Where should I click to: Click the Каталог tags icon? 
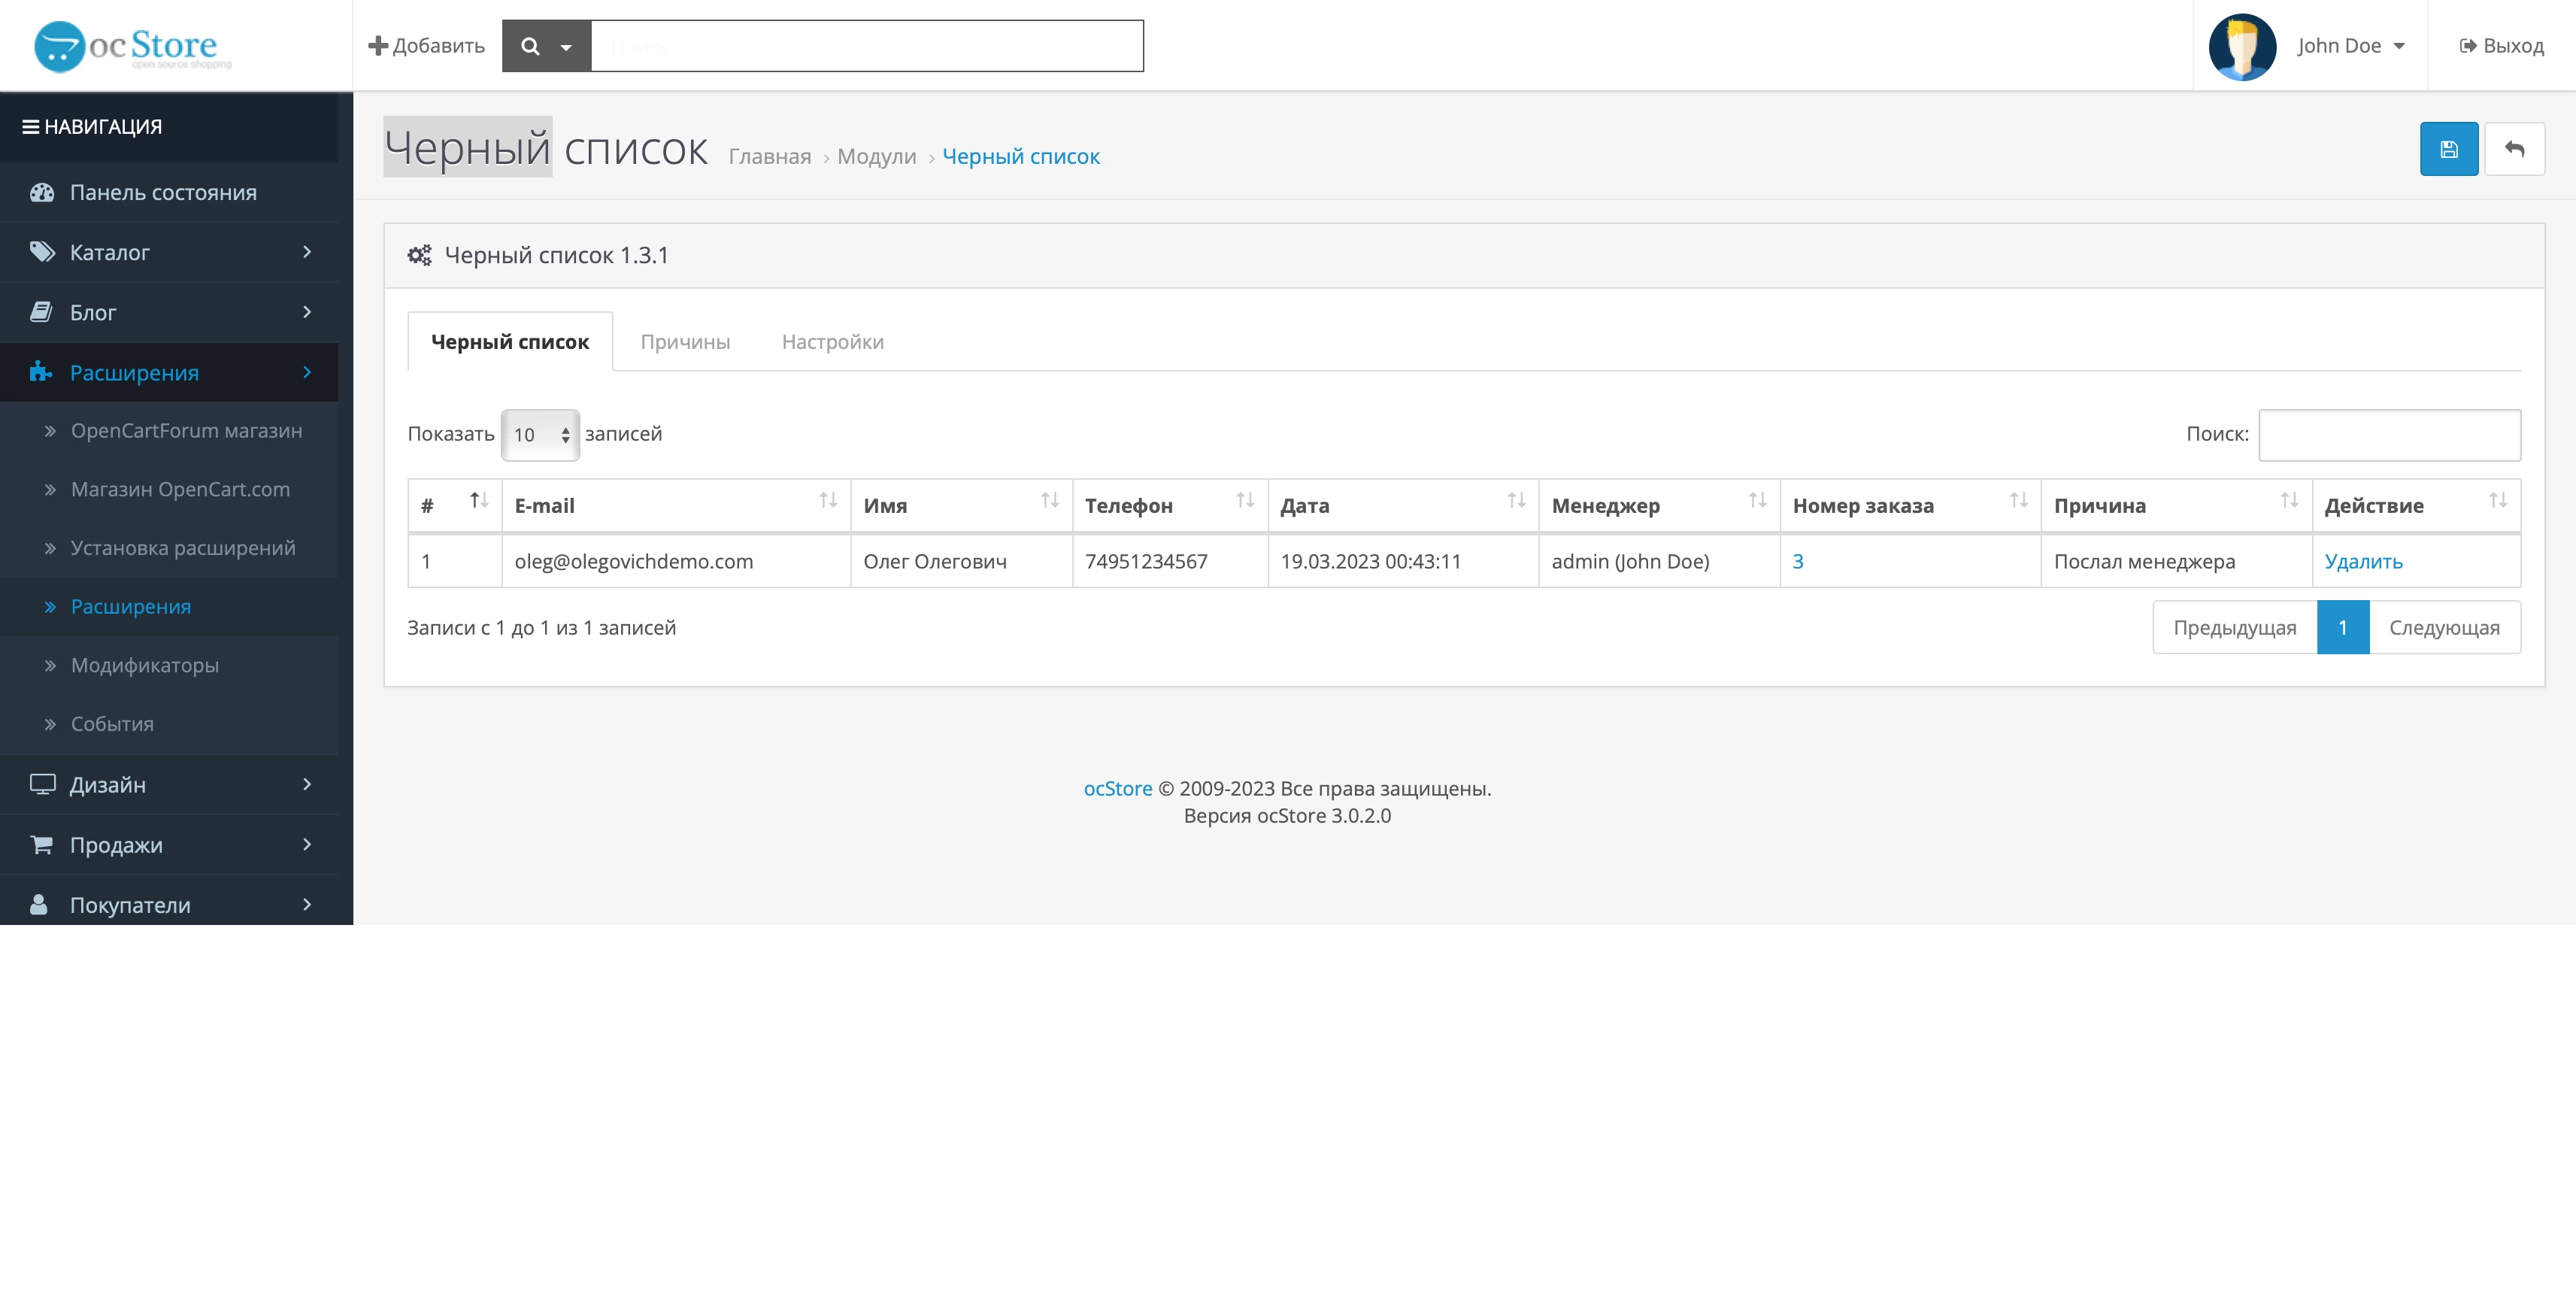(42, 252)
